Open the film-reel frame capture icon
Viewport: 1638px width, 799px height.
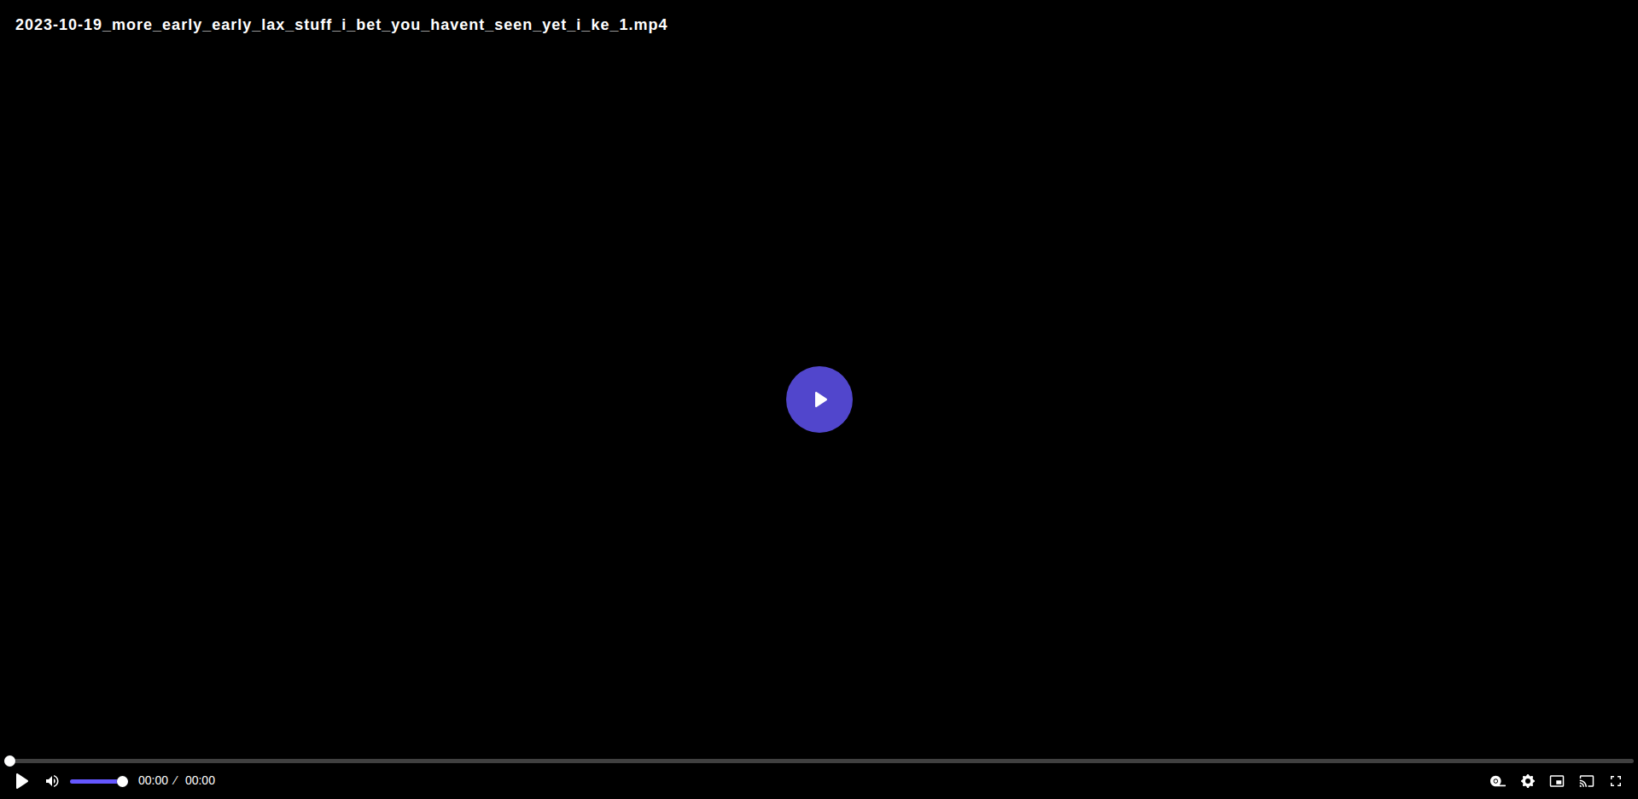[1498, 781]
